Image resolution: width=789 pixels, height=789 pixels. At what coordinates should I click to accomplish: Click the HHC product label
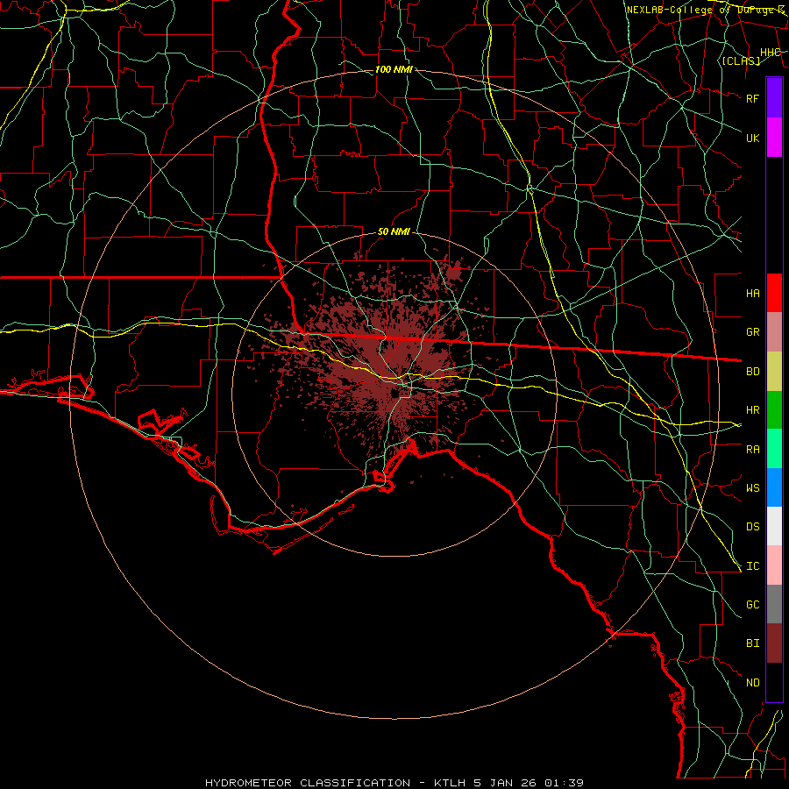click(771, 53)
